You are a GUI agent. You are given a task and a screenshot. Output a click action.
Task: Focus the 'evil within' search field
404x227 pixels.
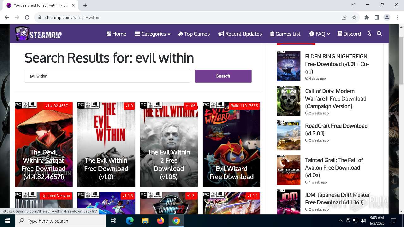[107, 76]
